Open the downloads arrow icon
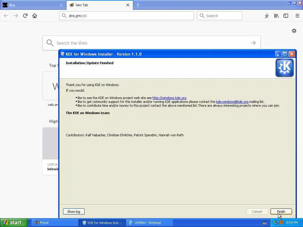 267,16
